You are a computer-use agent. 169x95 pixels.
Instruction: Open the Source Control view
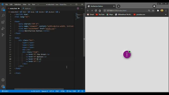(x=3, y=35)
